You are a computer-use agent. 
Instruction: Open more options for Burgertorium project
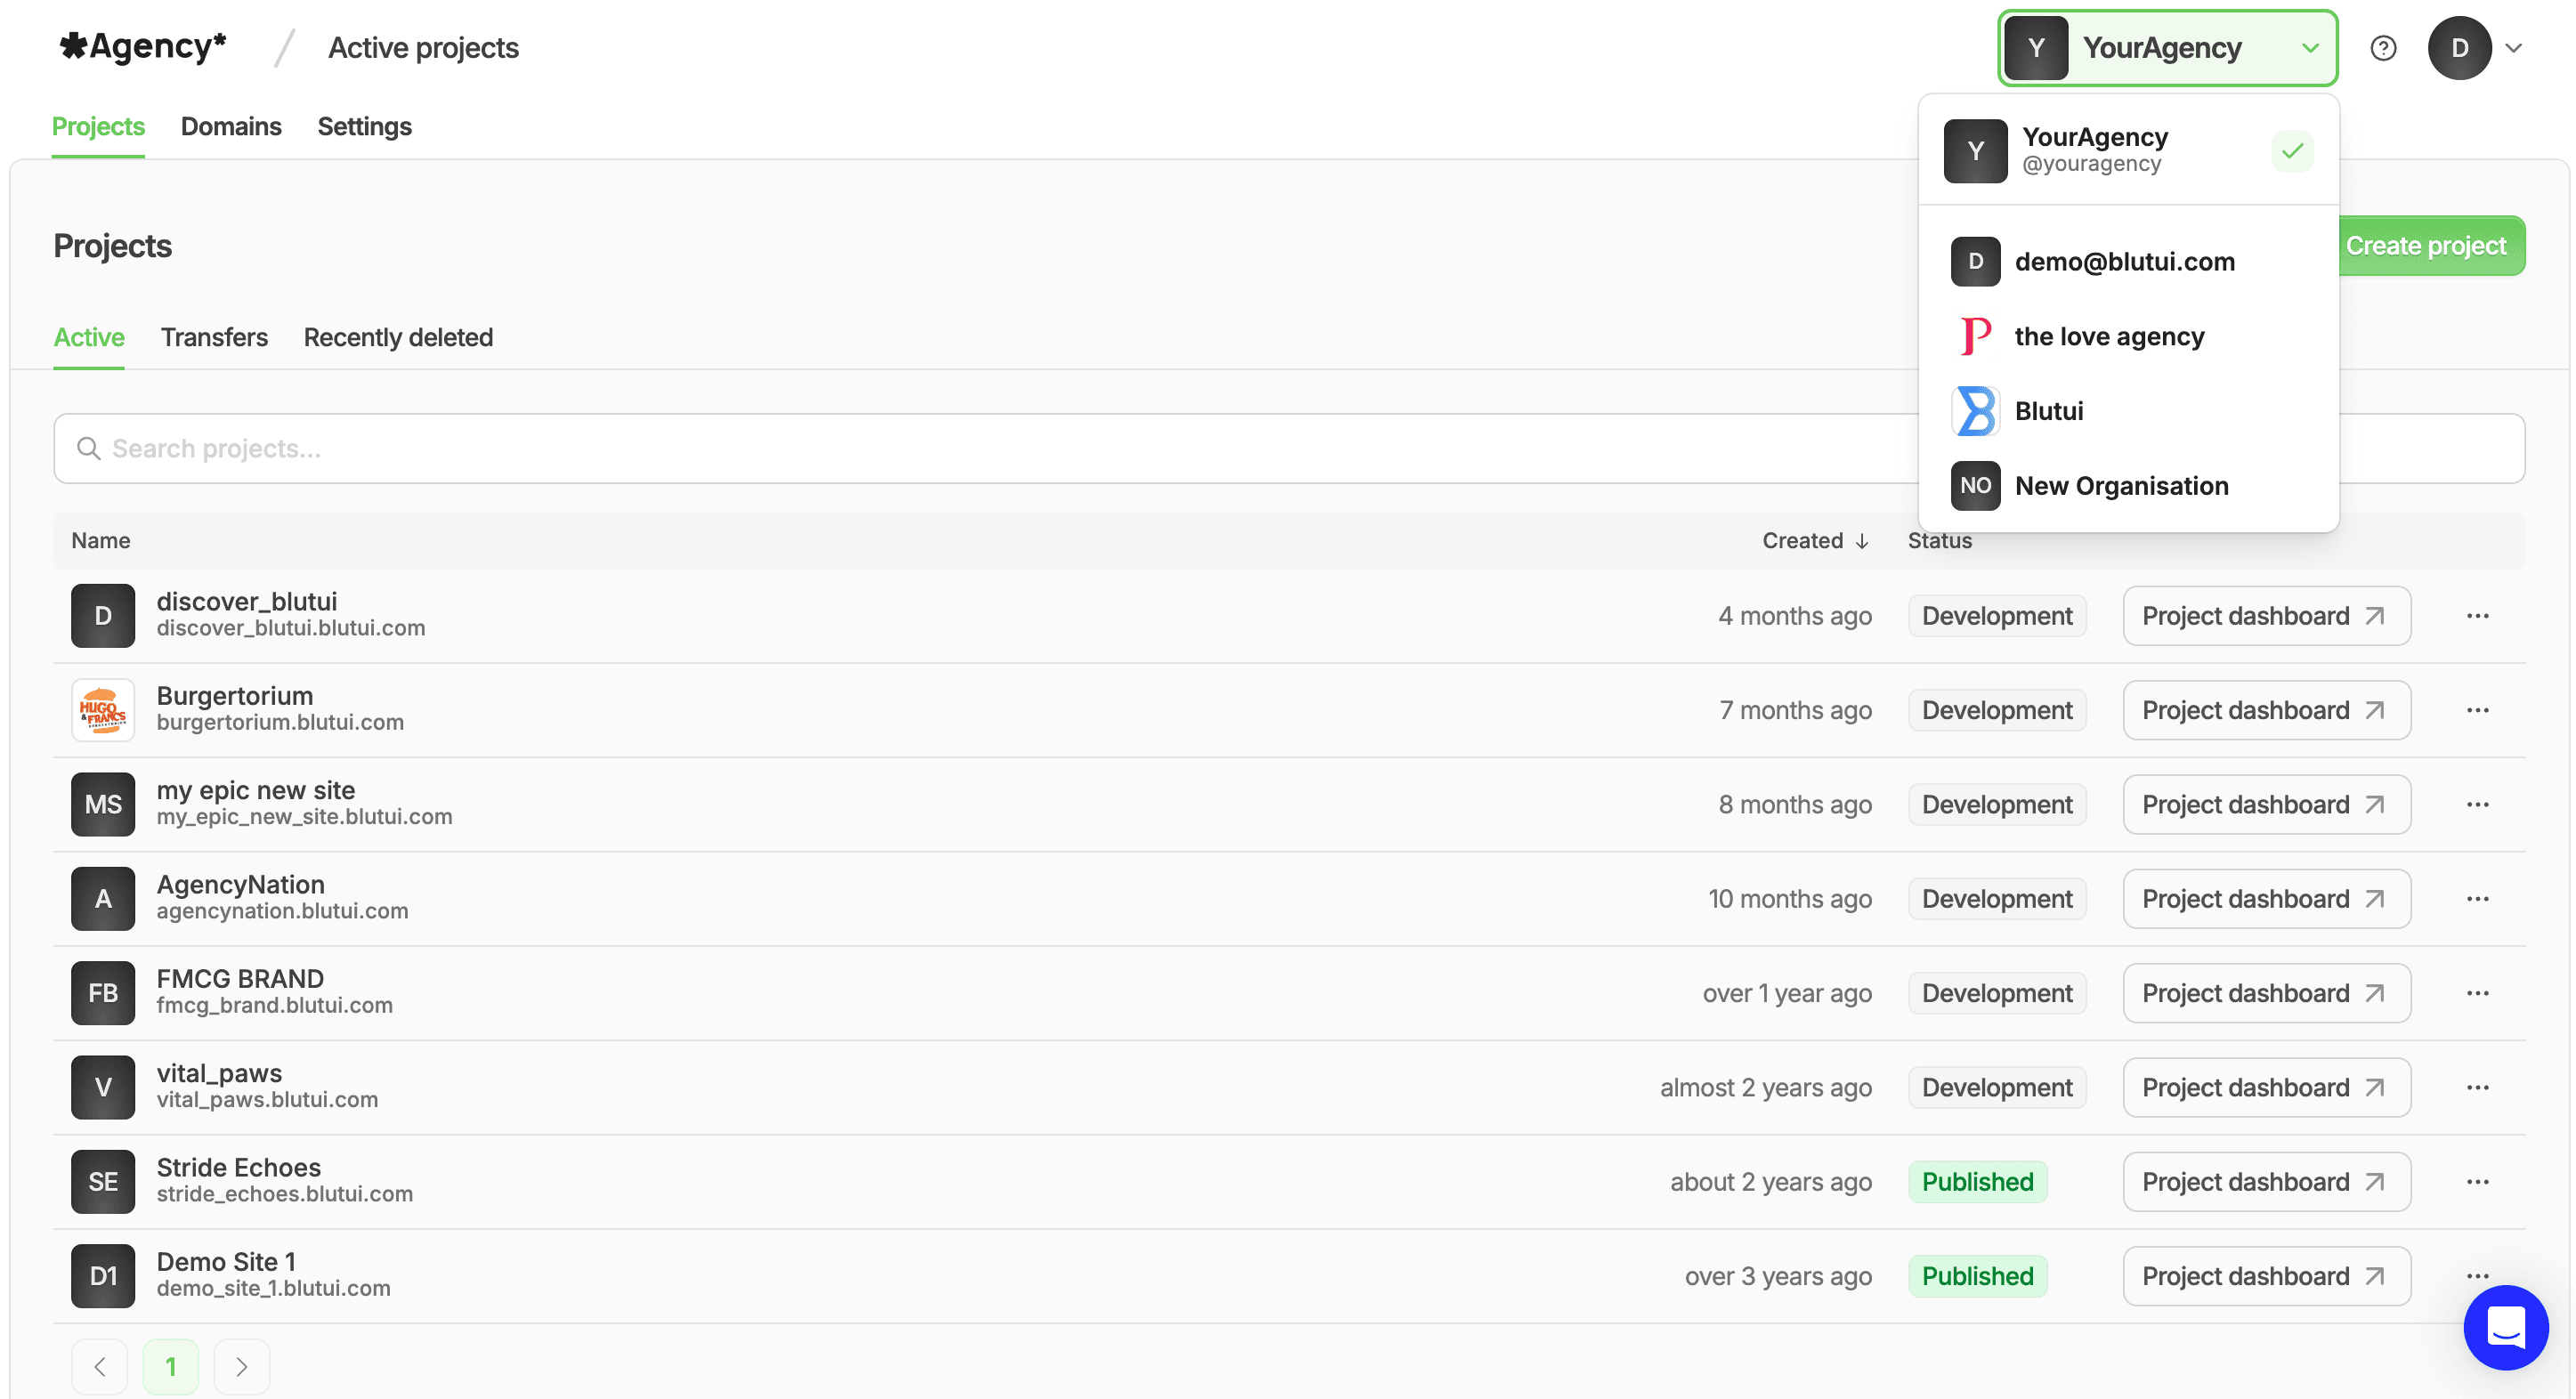click(x=2477, y=710)
